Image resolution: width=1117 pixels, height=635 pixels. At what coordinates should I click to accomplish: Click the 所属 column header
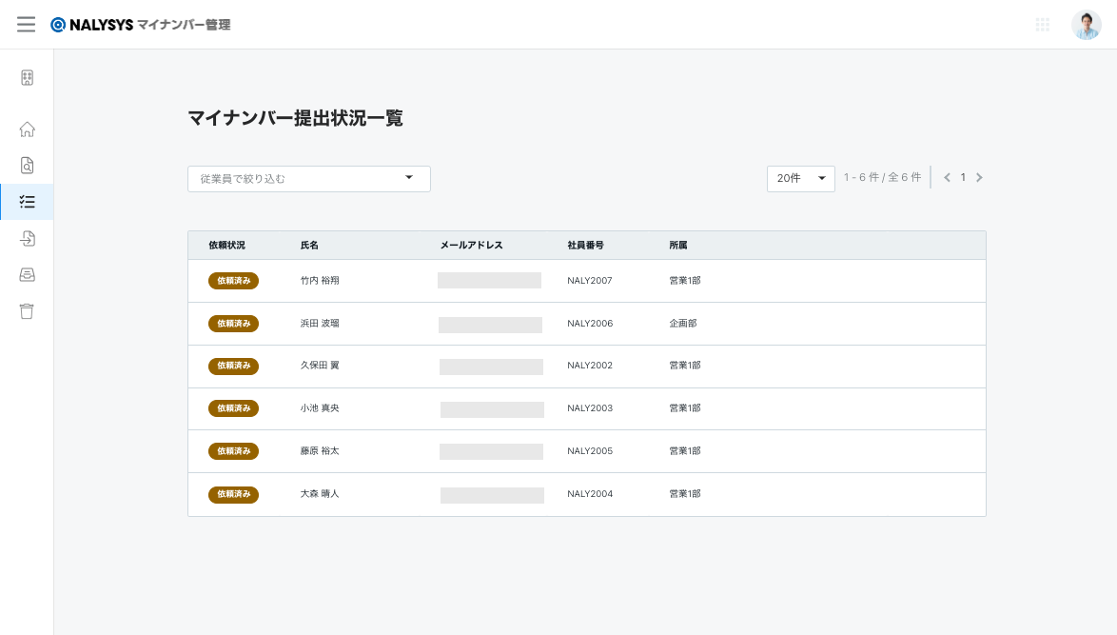[678, 246]
